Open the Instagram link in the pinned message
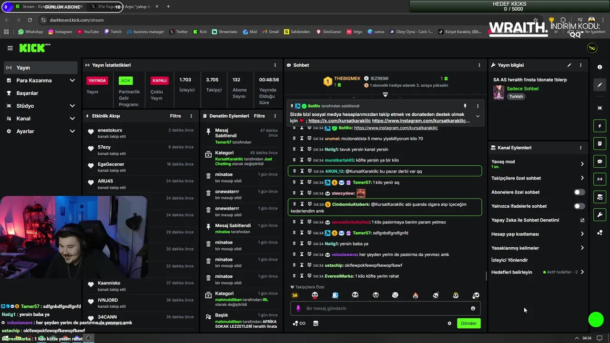 coord(421,121)
